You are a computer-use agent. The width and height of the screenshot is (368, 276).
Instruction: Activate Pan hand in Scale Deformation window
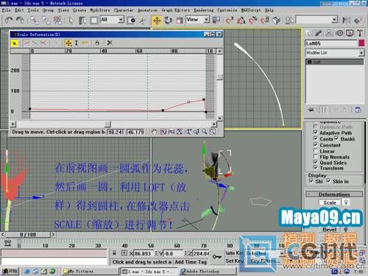coord(154,132)
